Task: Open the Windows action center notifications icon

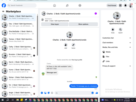Action: pos(132,100)
